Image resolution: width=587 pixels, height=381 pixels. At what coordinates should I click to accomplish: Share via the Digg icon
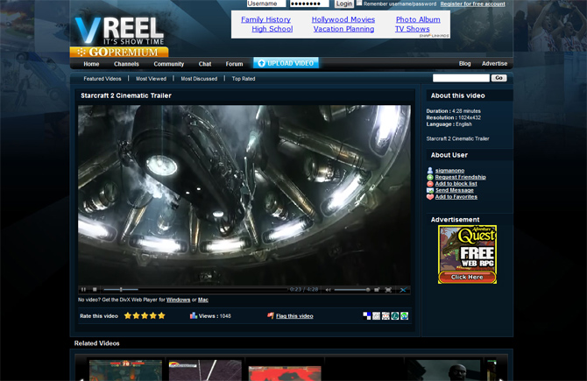point(376,316)
